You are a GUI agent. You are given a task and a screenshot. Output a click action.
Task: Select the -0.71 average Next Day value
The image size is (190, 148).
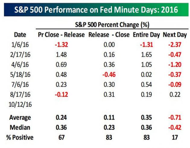(x=174, y=117)
